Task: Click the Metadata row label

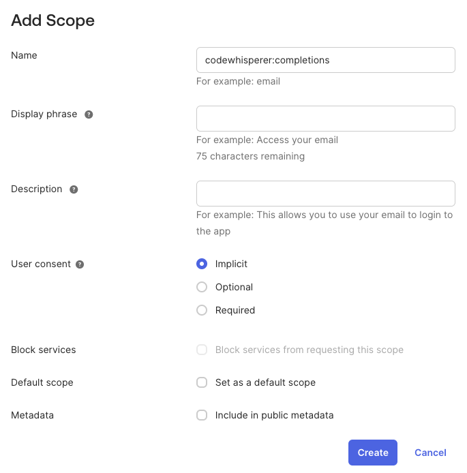Action: (x=32, y=415)
